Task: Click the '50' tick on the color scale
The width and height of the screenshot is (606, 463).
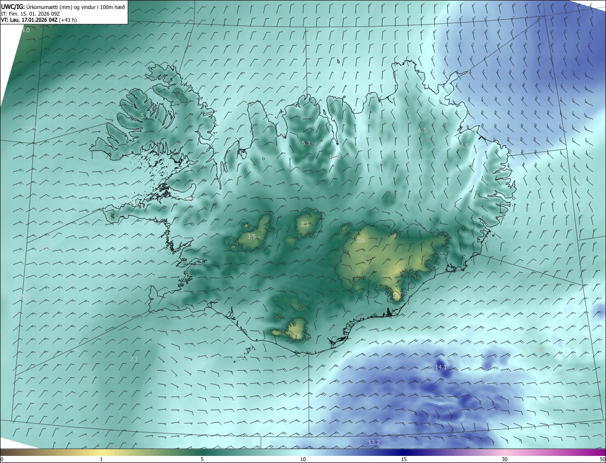Action: point(602,459)
